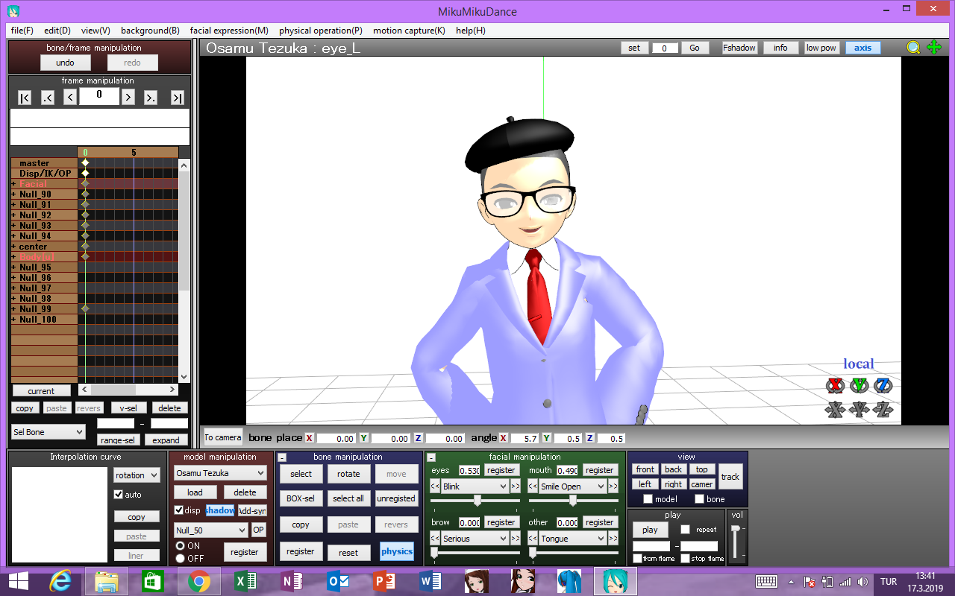
Task: Step back one frame with < arrow
Action: tap(70, 98)
